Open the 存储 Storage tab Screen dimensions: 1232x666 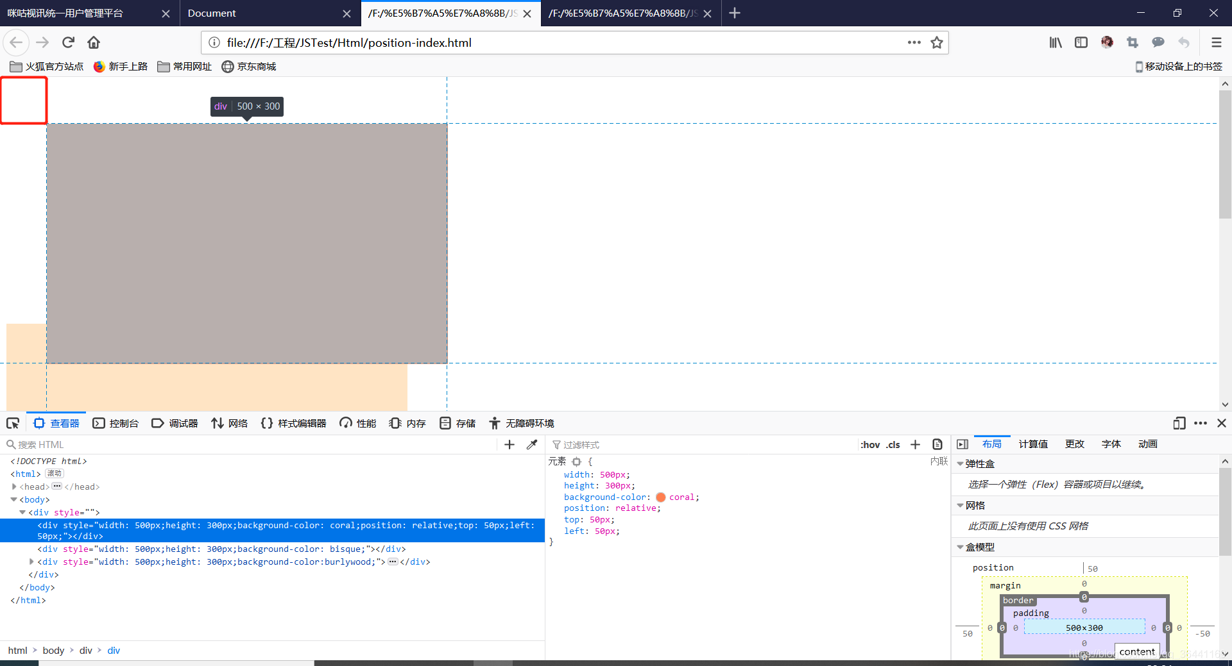[x=457, y=423]
